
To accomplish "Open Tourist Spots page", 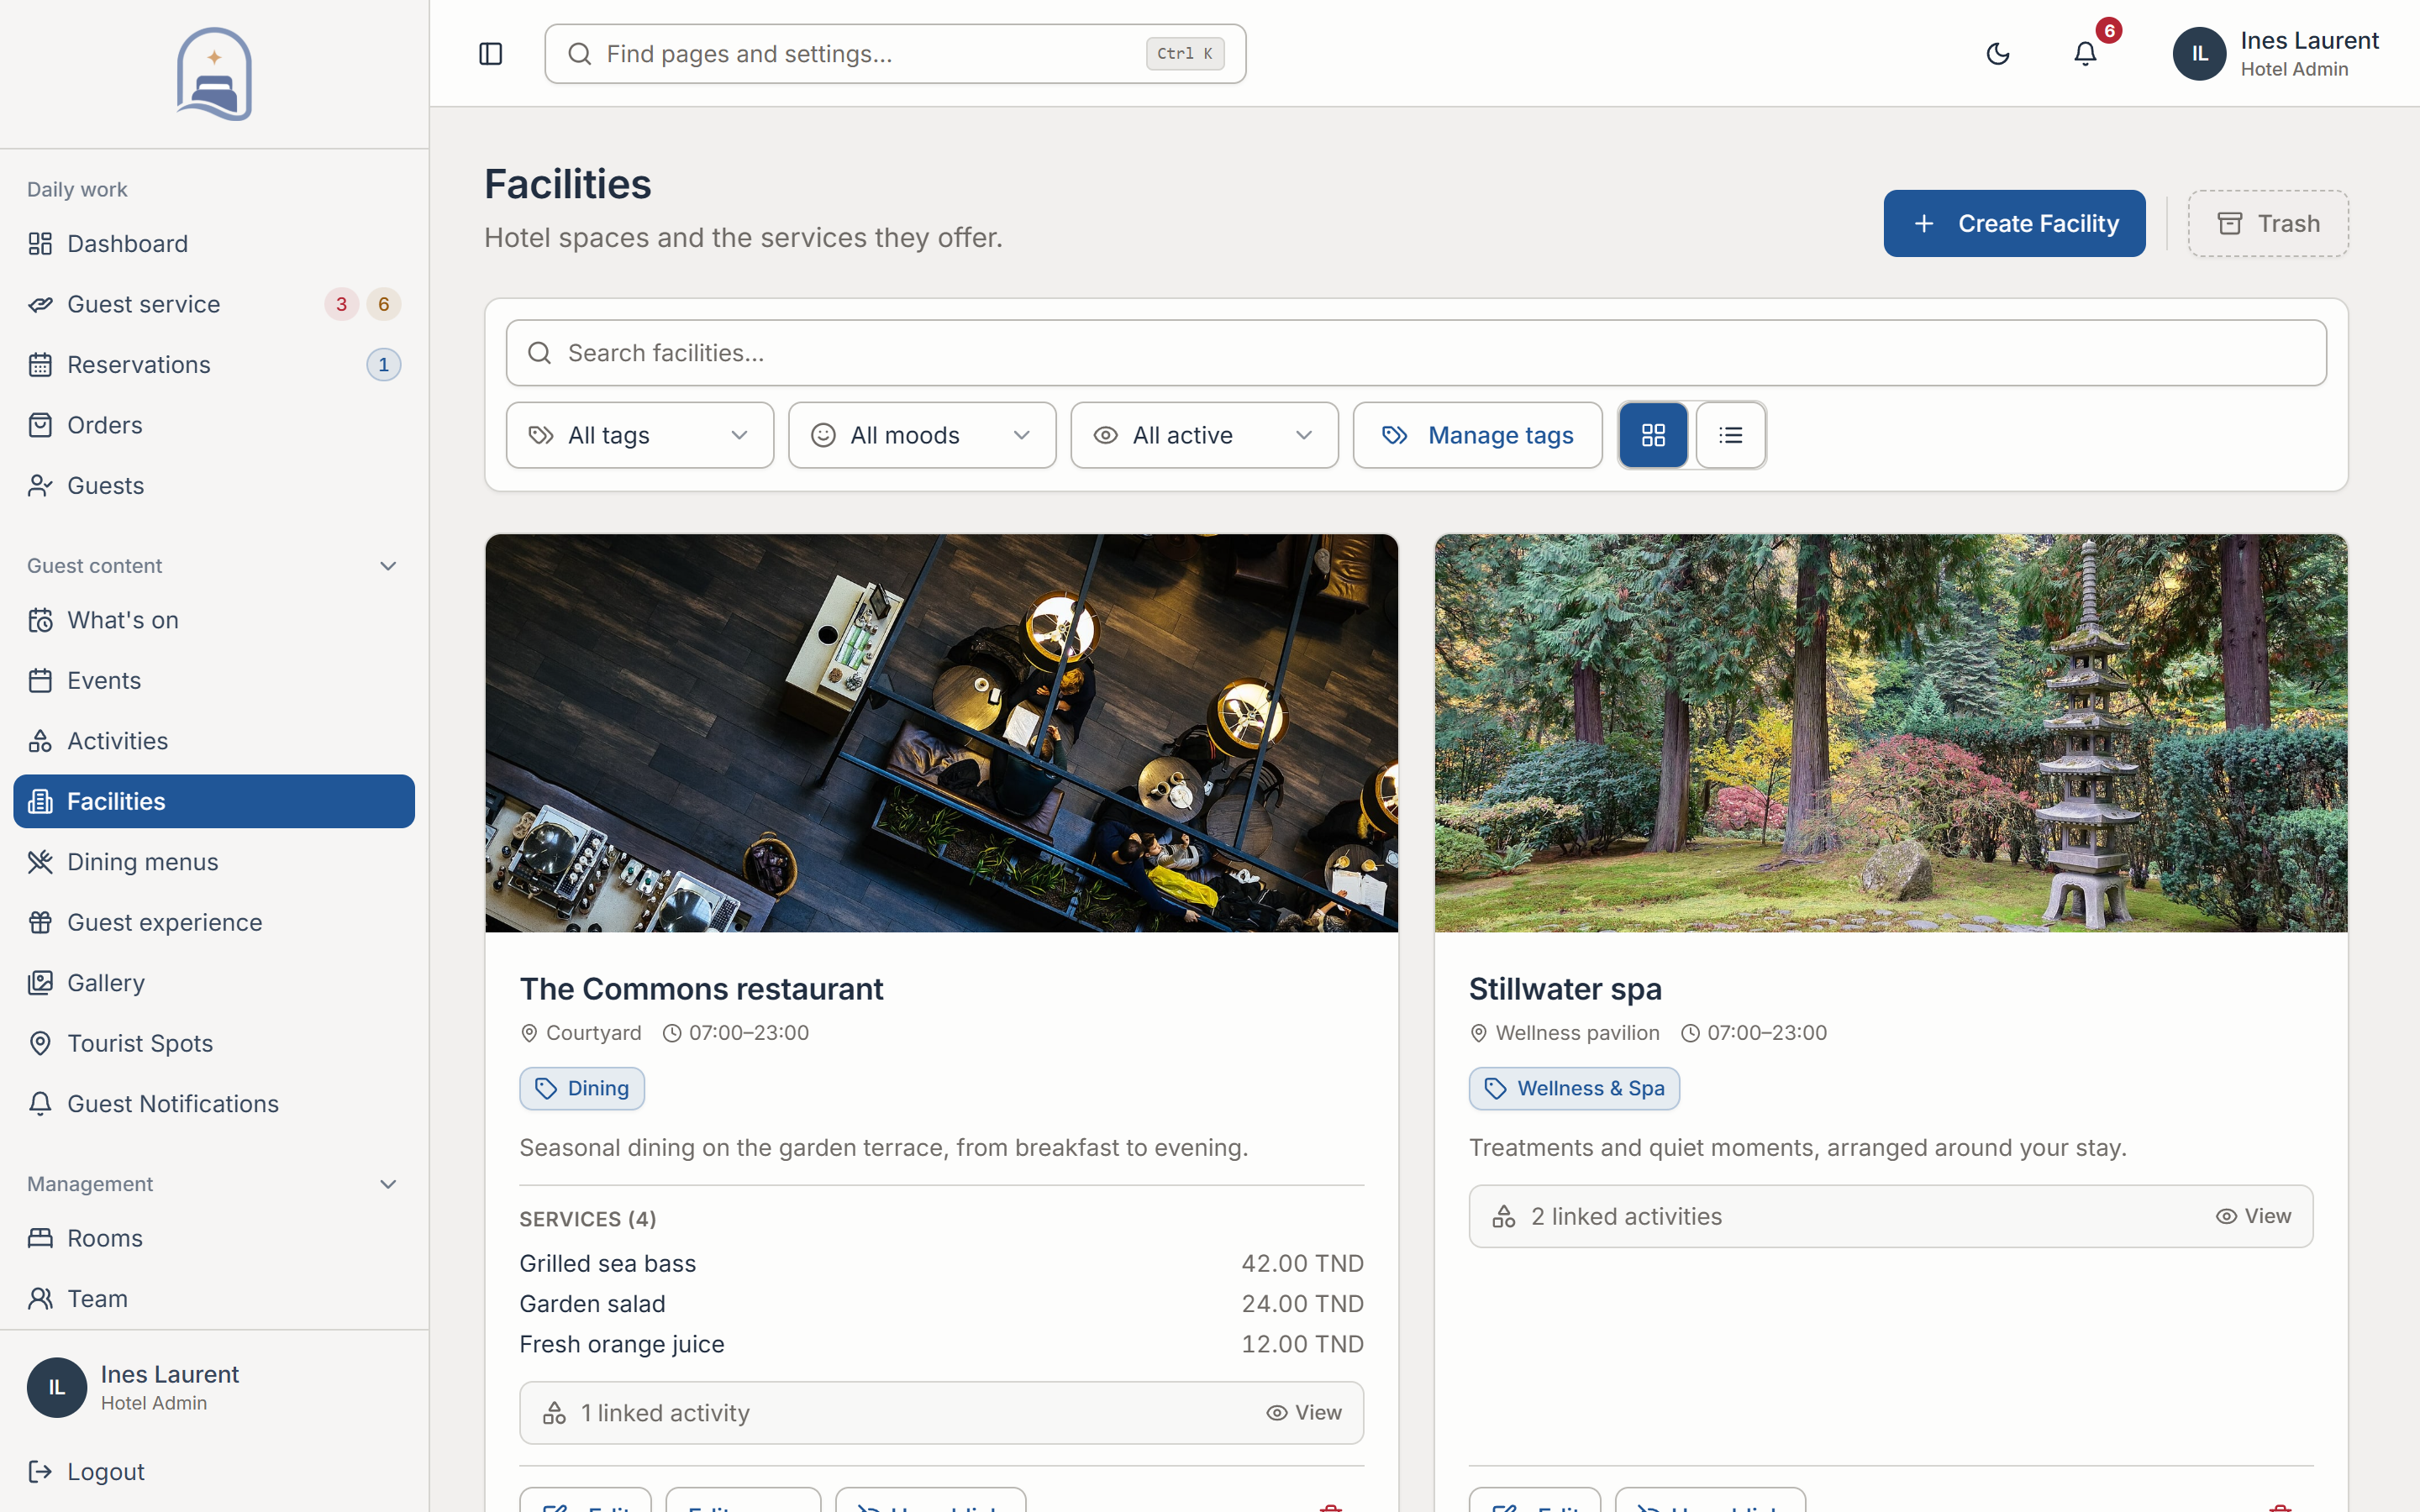I will click(214, 1043).
